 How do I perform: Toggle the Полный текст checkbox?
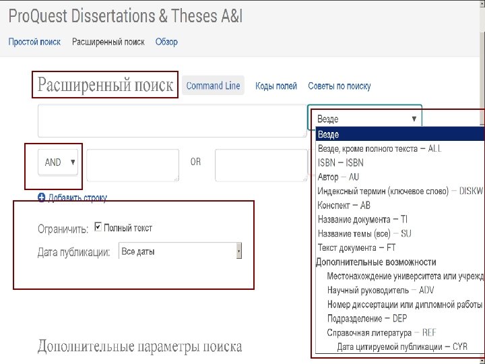[98, 227]
